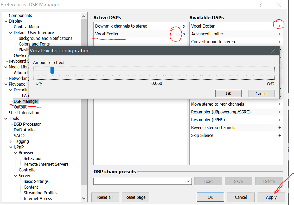294x205 pixels.
Task: Add Skip Silence DSP using plus
Action: pos(280,135)
